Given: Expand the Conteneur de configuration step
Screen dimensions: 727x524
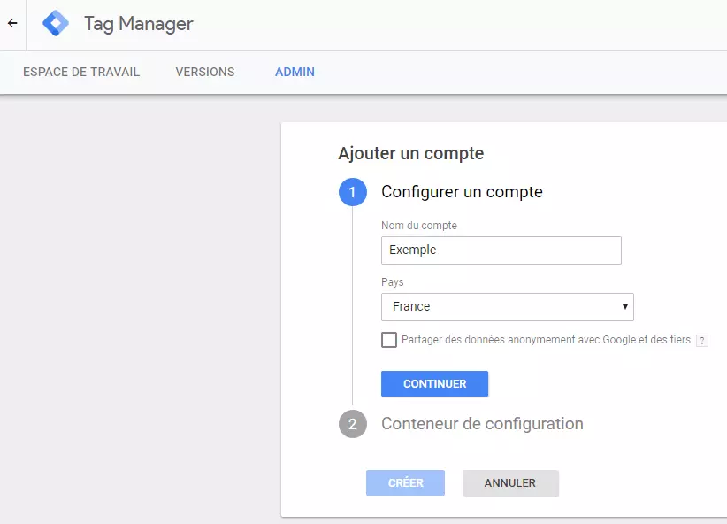Looking at the screenshot, I should pos(482,424).
